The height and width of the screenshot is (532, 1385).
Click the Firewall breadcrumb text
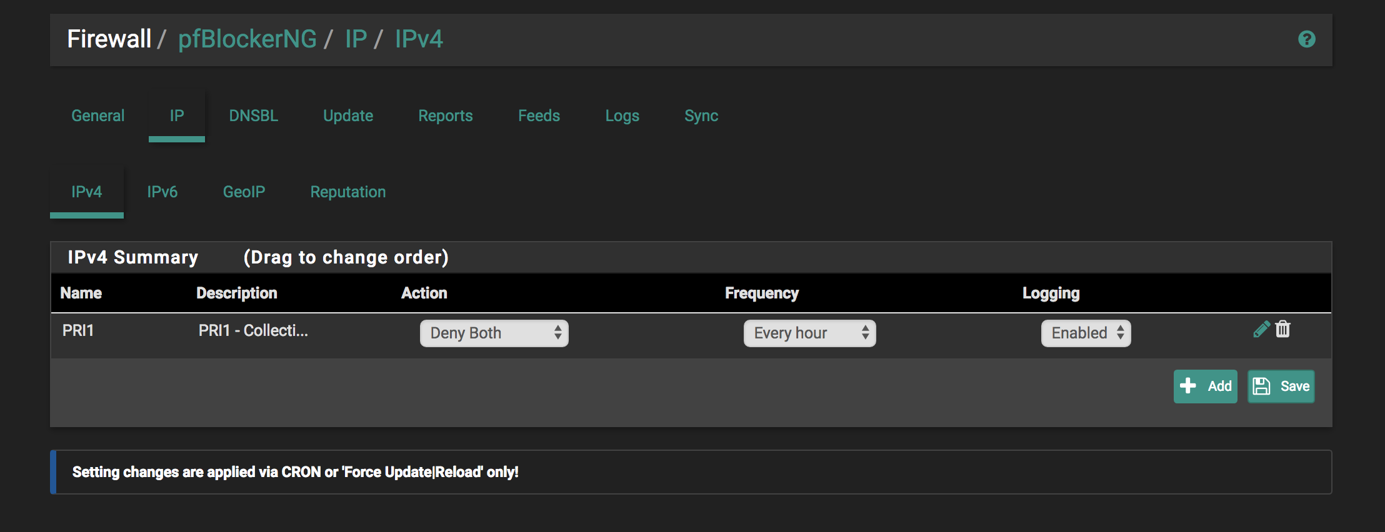tap(109, 39)
